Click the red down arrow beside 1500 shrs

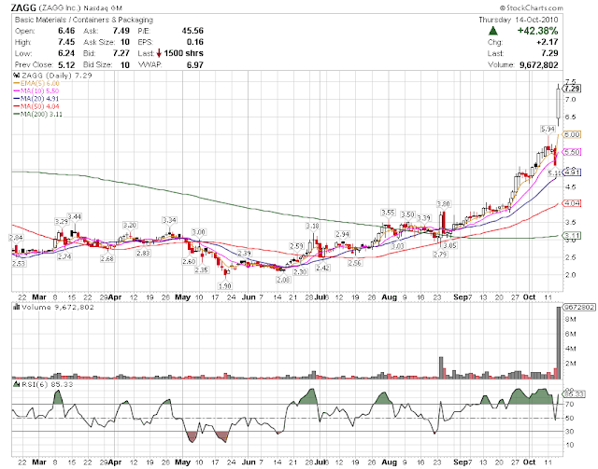click(x=159, y=53)
